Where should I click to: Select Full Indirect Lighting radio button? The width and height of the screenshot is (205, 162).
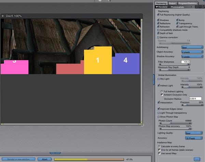click(x=162, y=92)
